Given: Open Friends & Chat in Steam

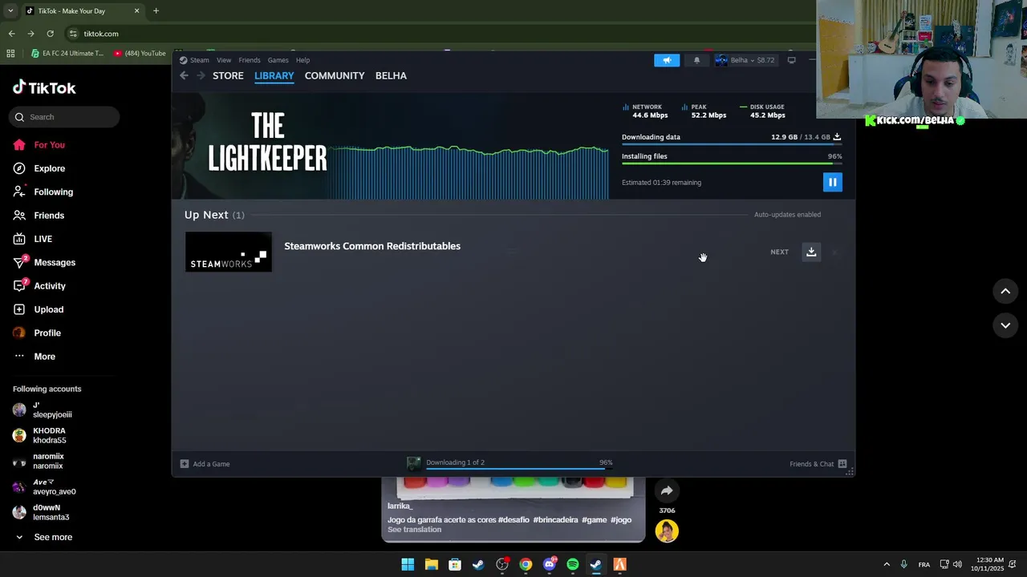Looking at the screenshot, I should click(x=818, y=464).
